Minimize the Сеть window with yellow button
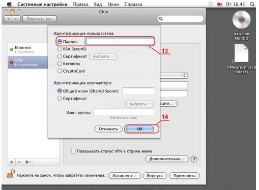 click(x=13, y=11)
